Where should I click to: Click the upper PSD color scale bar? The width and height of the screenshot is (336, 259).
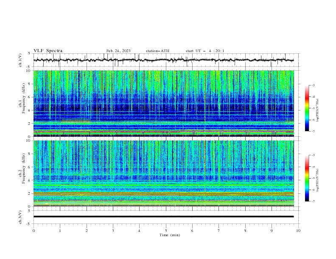click(x=307, y=108)
